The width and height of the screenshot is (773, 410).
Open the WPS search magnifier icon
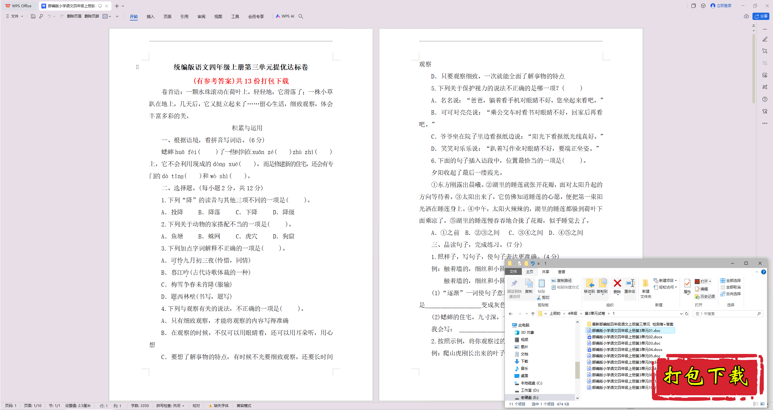[301, 16]
